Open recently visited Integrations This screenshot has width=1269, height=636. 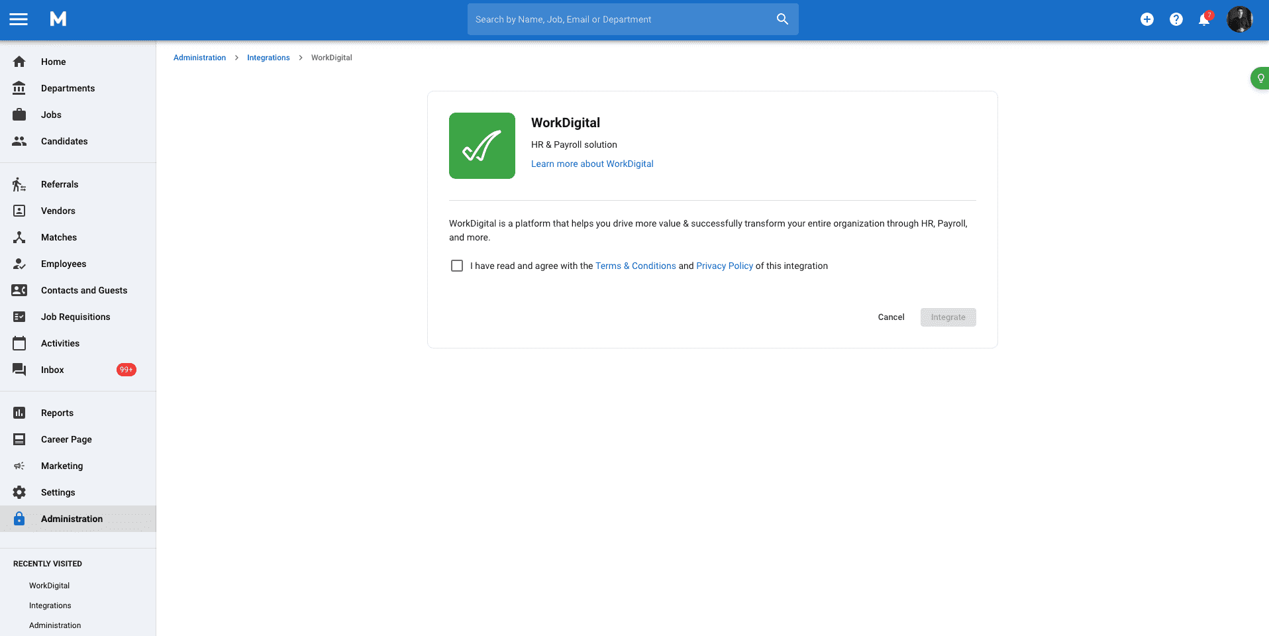pyautogui.click(x=50, y=606)
